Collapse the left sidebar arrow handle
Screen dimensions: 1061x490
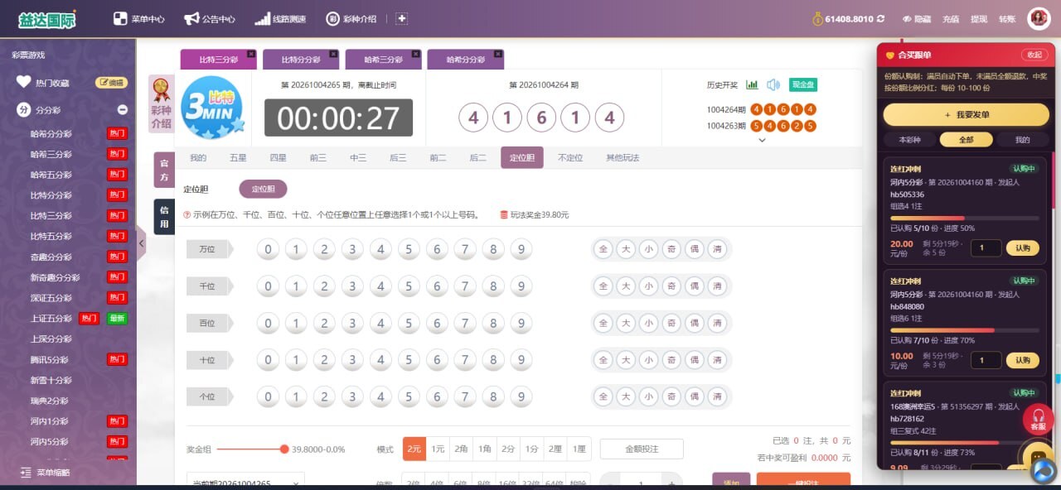click(x=141, y=243)
